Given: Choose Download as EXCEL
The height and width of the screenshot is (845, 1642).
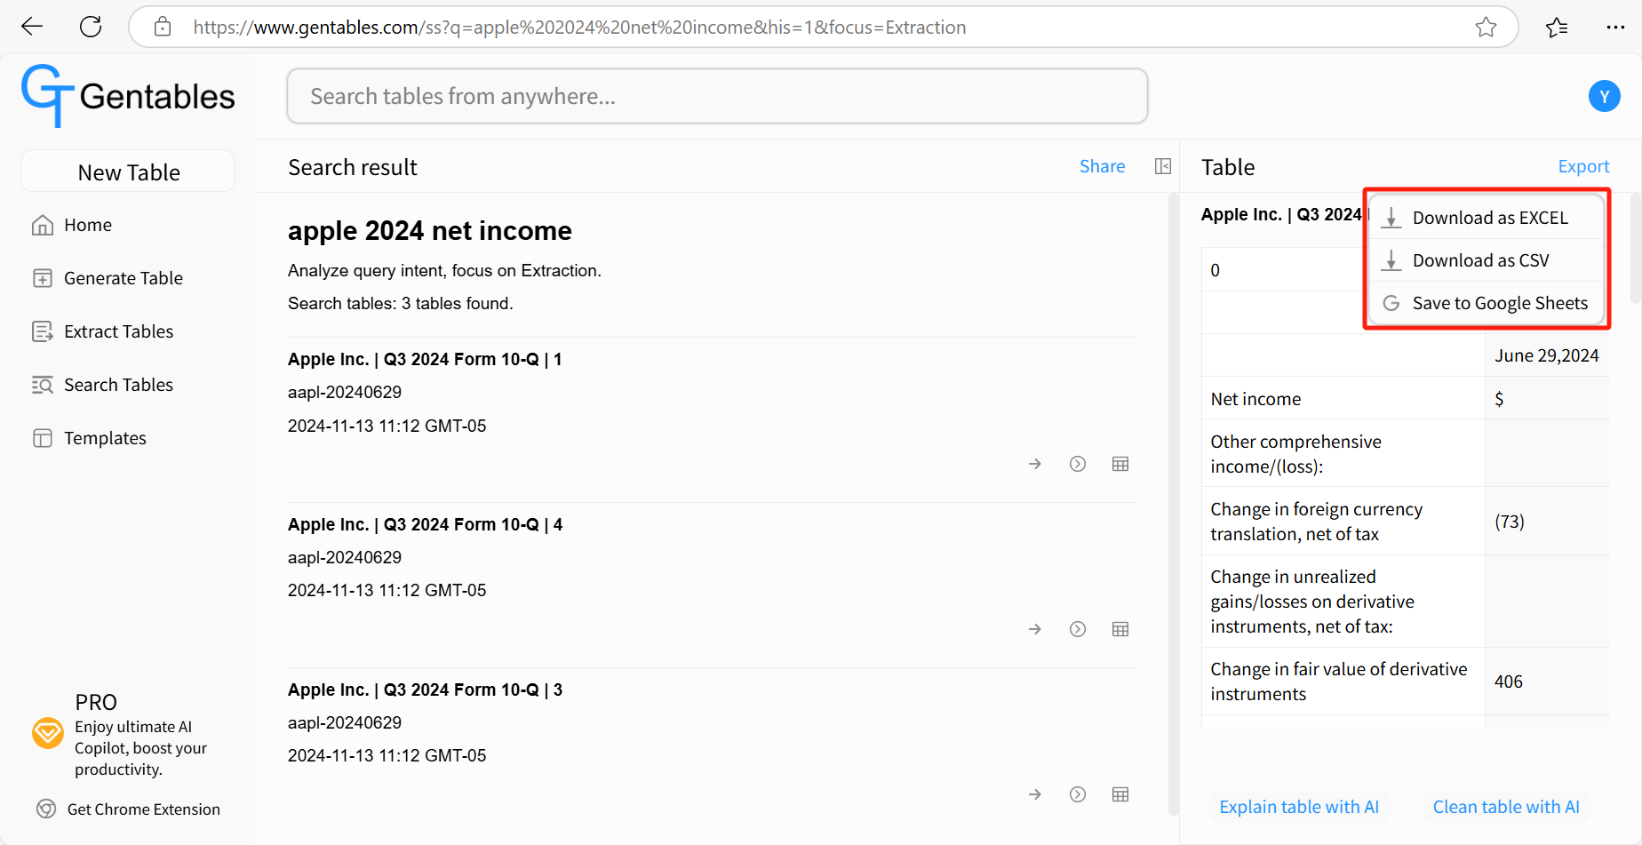Looking at the screenshot, I should (1487, 218).
